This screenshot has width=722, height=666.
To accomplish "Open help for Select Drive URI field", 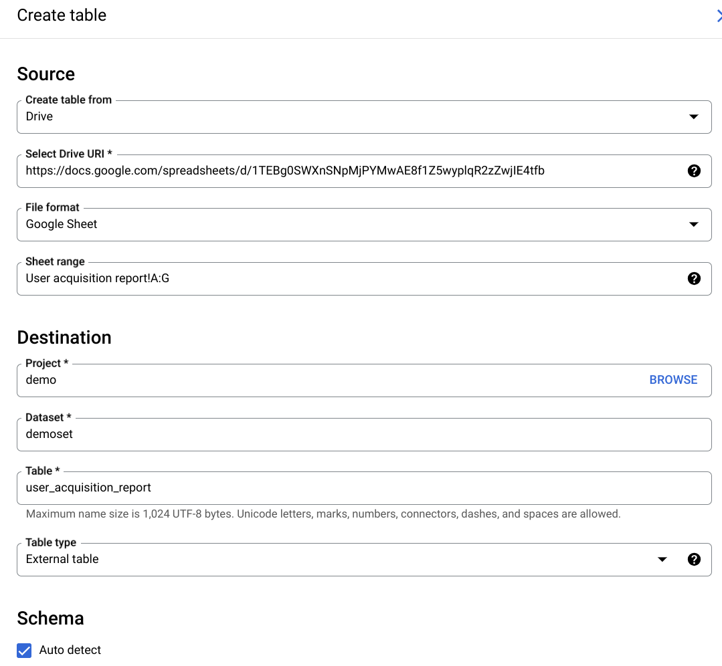I will point(694,171).
